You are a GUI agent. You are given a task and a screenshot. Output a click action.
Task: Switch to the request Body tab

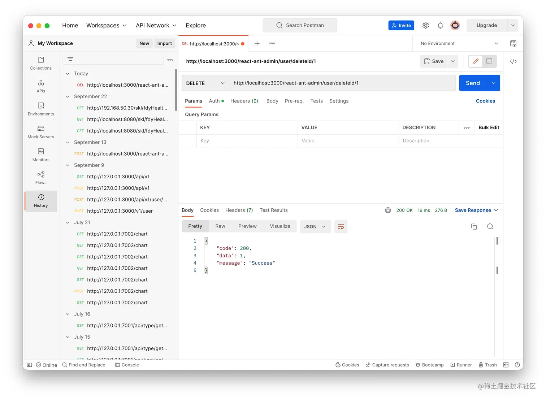272,101
